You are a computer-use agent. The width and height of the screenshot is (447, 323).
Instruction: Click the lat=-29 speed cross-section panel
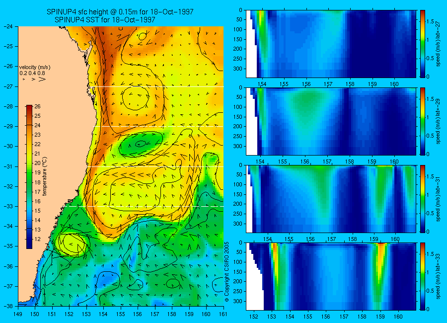click(331, 121)
